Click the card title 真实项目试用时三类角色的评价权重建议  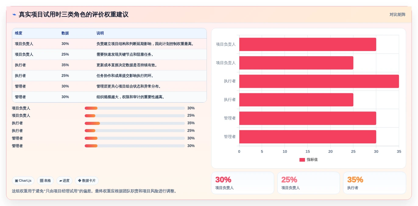73,15
